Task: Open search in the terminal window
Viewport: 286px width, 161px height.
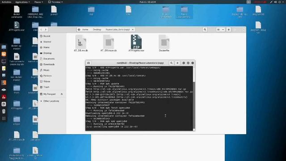Action: tap(172, 63)
